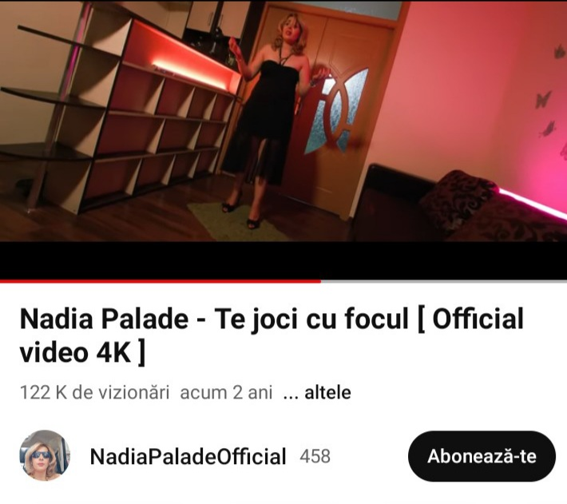Subscribe using the Abonează-te button
567x504 pixels.
click(482, 456)
